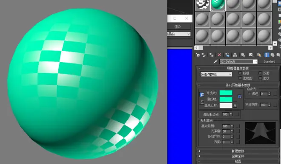The image size is (281, 164).
Task: Open the 02 - Default material name dropdown
Action: [238, 61]
